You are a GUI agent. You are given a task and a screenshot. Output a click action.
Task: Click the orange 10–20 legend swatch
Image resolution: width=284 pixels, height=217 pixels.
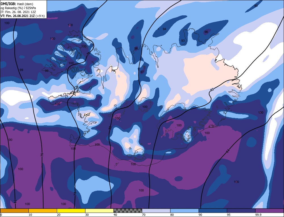pos(43,210)
